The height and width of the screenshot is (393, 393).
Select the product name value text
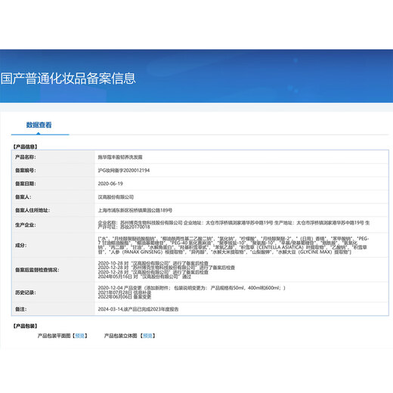pos(120,157)
